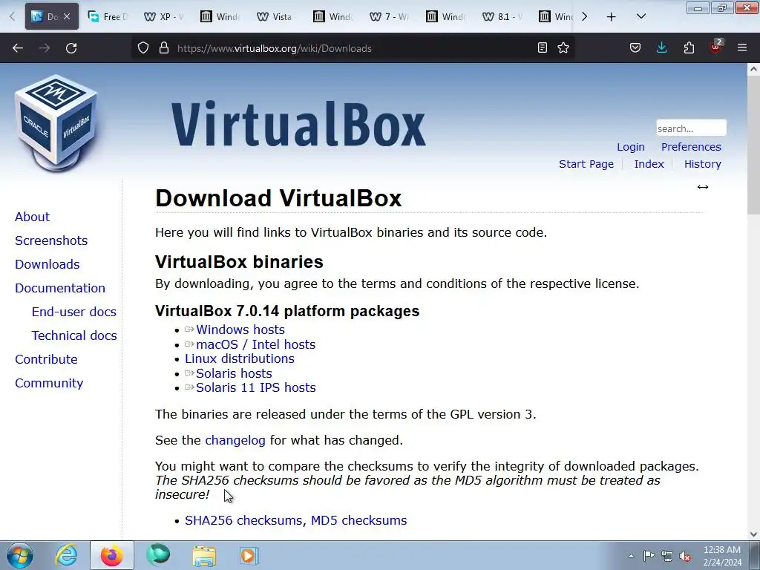Open Community in the sidebar
The width and height of the screenshot is (760, 570).
click(49, 383)
